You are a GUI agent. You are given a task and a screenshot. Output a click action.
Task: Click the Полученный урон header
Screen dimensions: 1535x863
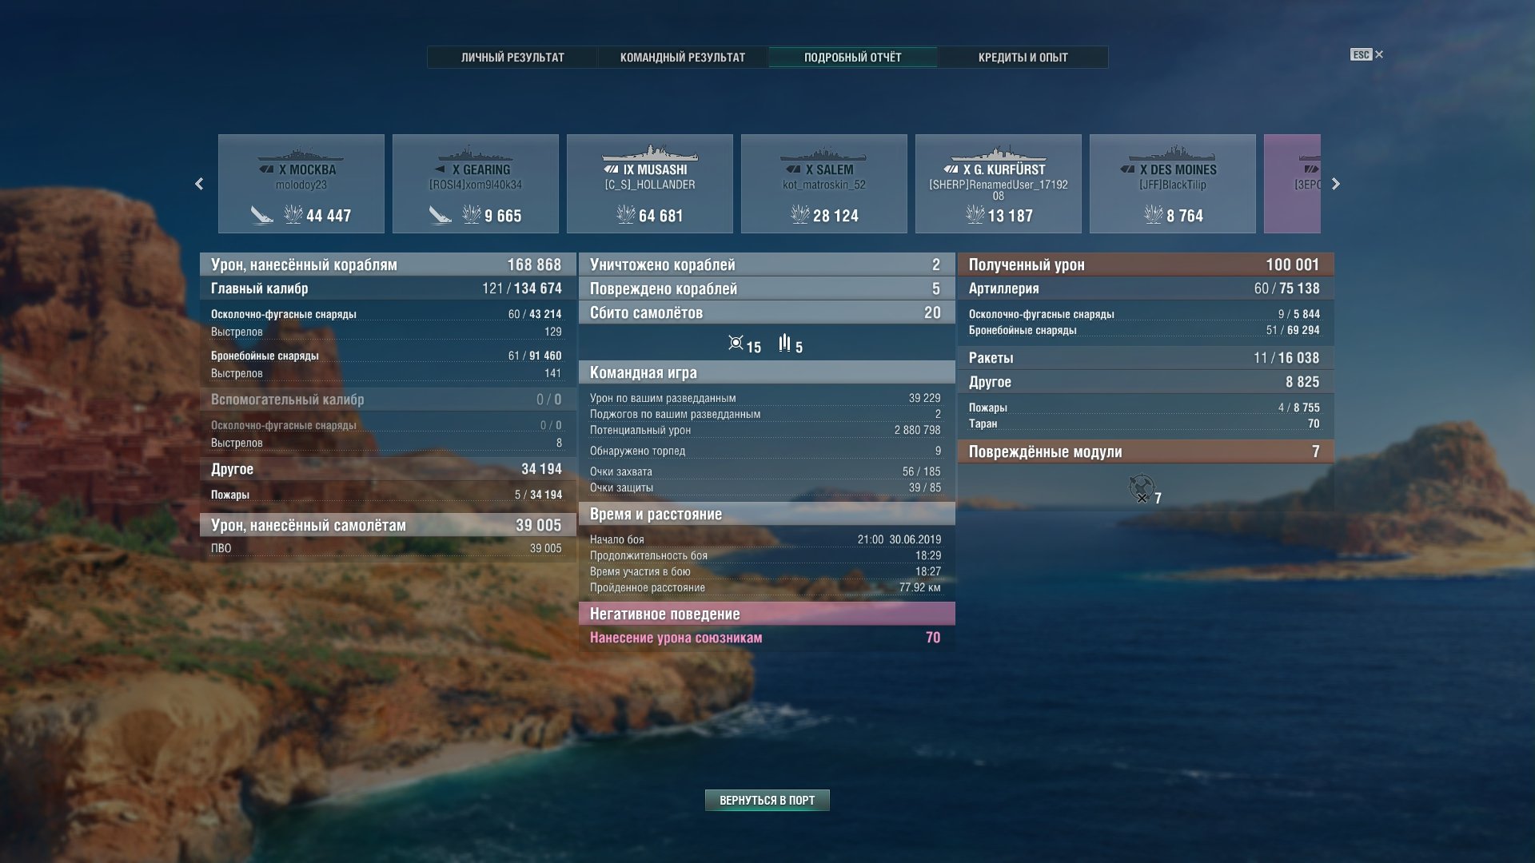tap(1146, 264)
